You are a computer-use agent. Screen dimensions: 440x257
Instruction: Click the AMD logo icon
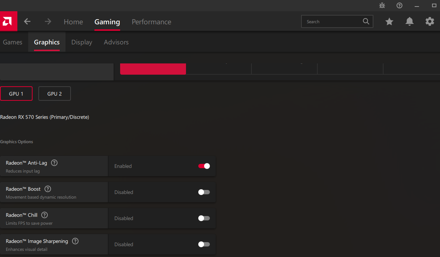[8, 21]
